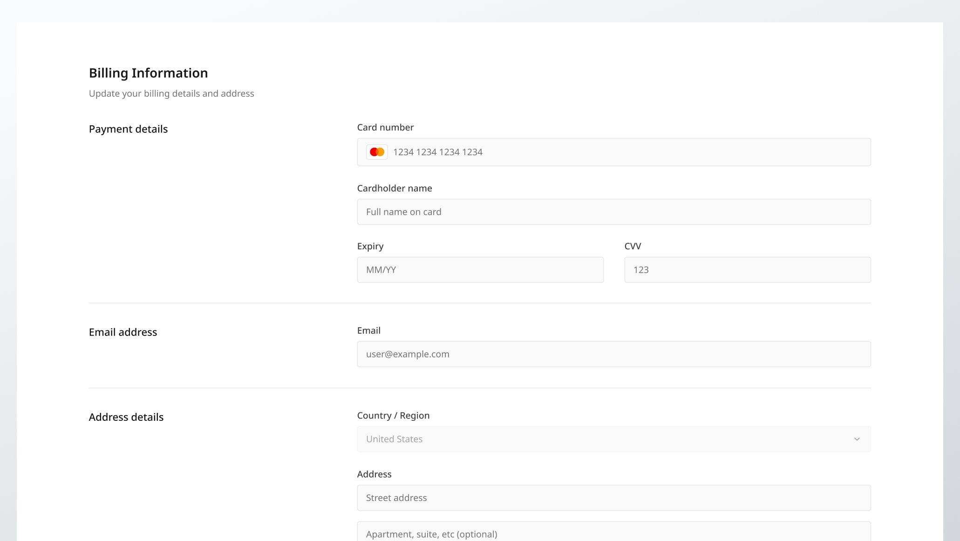Image resolution: width=960 pixels, height=541 pixels.
Task: Click the Card number input field
Action: coord(614,152)
